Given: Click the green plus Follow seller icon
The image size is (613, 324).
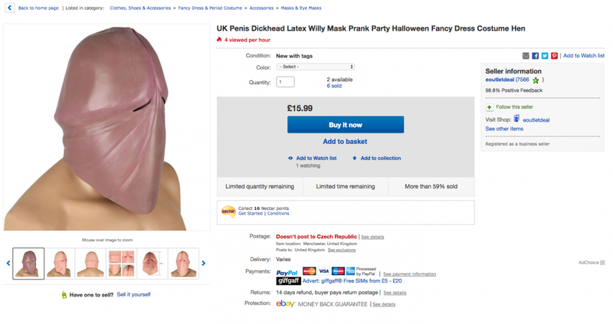Looking at the screenshot, I should pos(490,107).
